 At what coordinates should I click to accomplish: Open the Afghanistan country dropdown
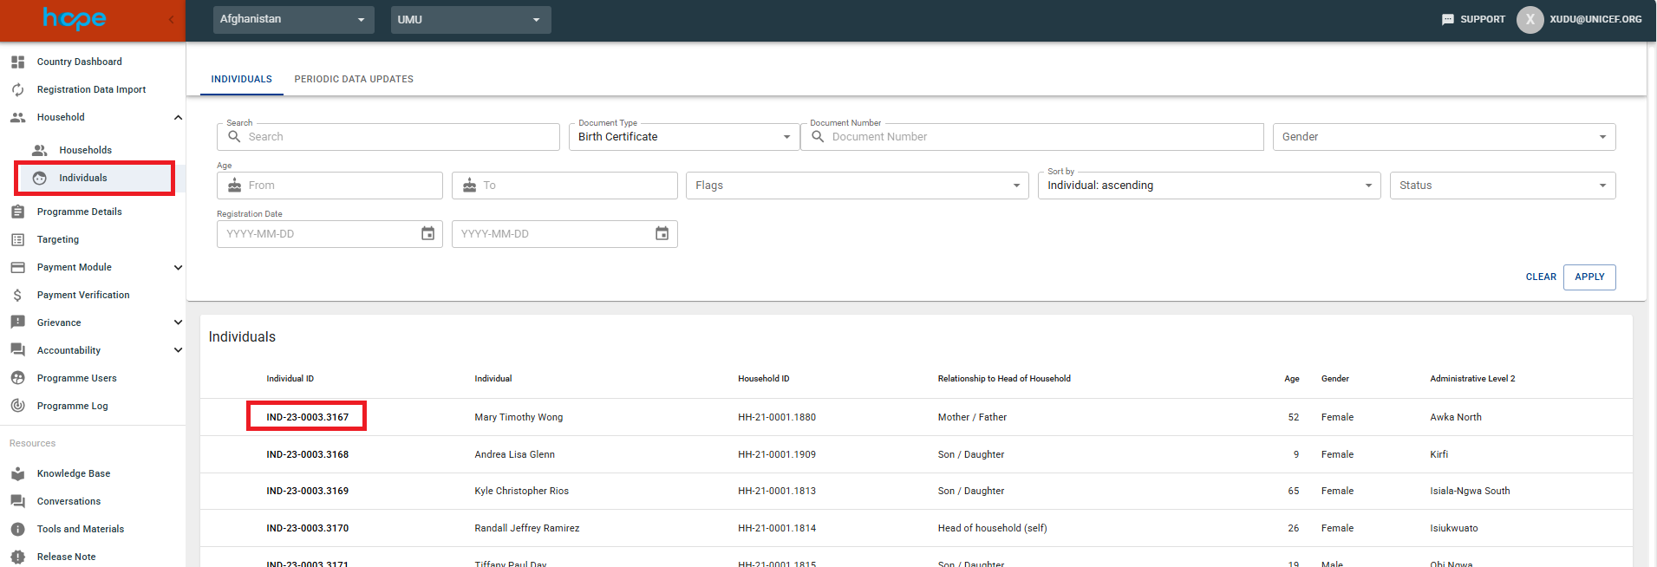pyautogui.click(x=293, y=19)
